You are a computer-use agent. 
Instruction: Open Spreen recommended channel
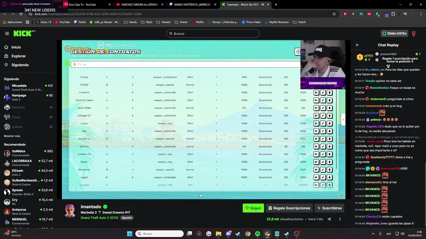28,192
